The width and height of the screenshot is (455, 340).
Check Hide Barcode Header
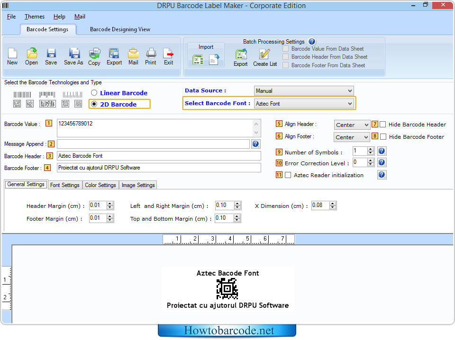click(x=383, y=125)
